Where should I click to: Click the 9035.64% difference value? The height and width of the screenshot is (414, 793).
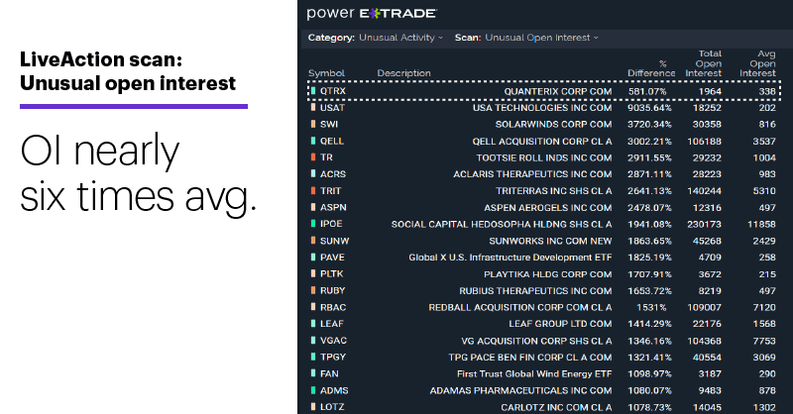tap(649, 108)
